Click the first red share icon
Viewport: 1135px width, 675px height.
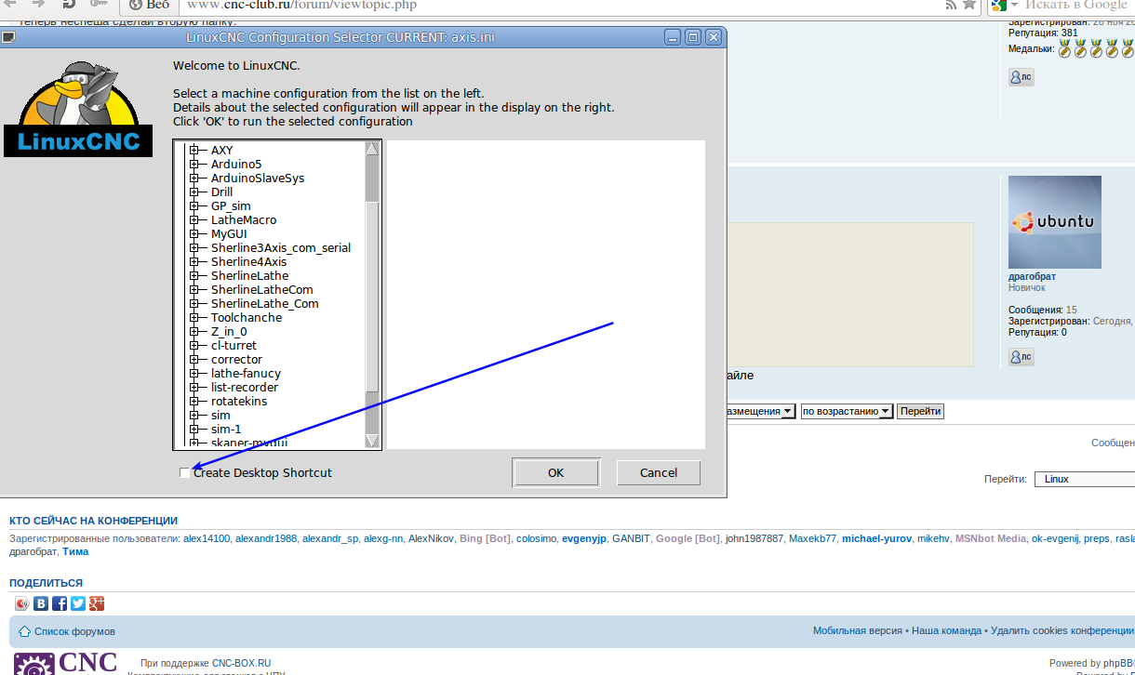22,603
